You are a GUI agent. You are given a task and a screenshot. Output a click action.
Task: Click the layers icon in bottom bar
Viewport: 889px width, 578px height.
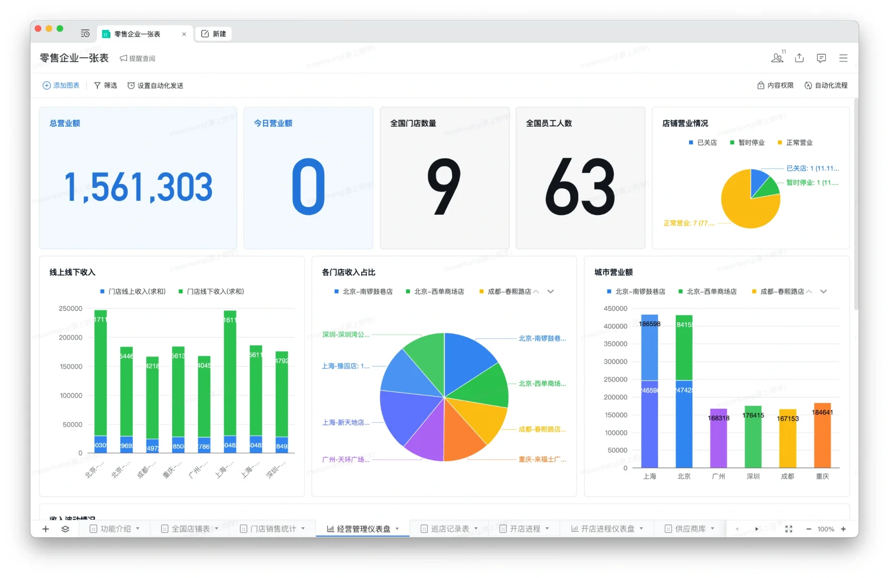(x=65, y=529)
